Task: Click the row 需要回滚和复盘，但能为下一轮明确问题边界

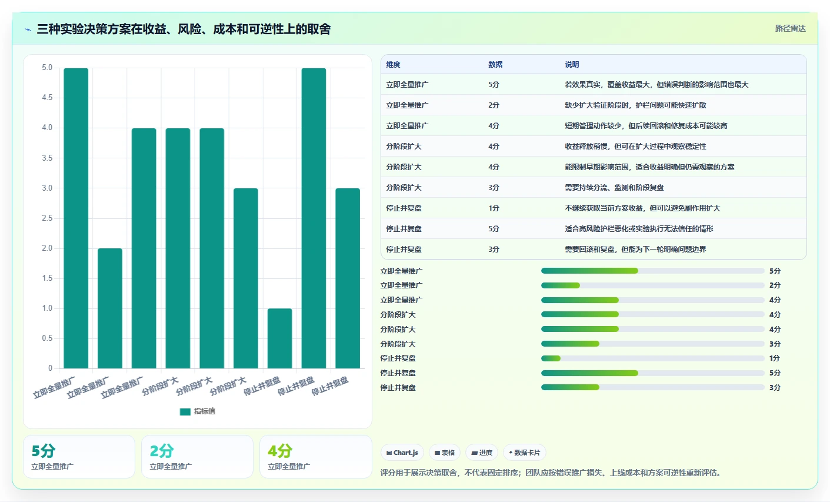Action: point(594,249)
